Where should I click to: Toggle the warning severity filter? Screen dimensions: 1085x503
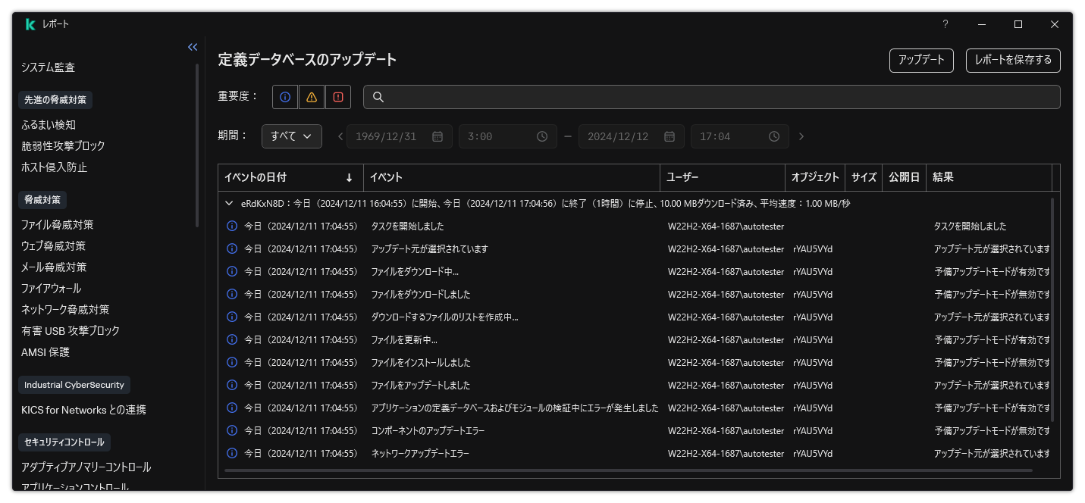311,96
